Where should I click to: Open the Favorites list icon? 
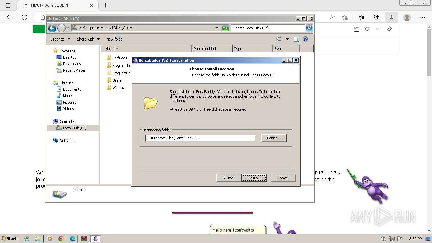[x=362, y=17]
